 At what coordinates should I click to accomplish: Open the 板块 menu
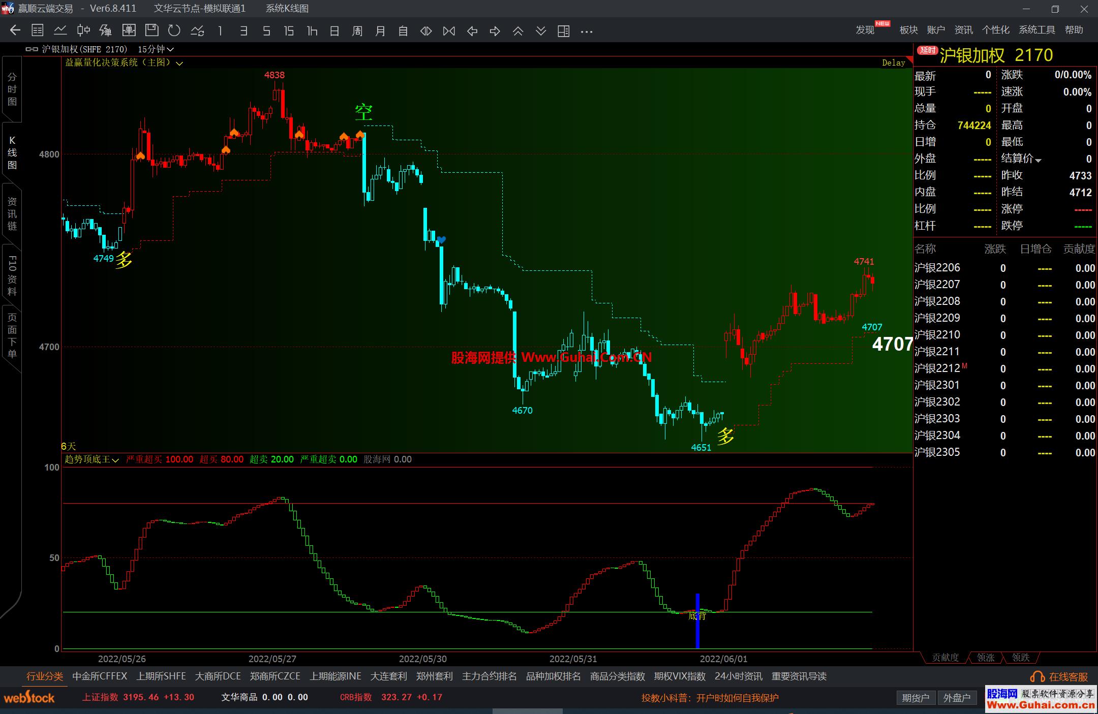(908, 30)
